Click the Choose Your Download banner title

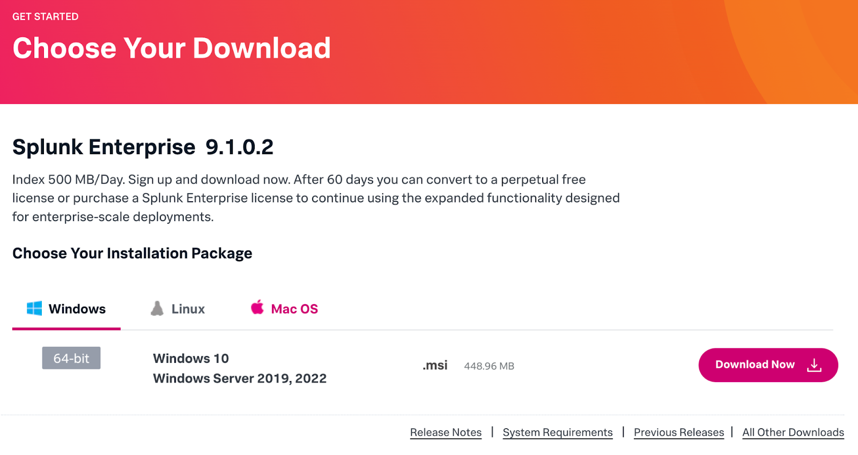coord(172,48)
